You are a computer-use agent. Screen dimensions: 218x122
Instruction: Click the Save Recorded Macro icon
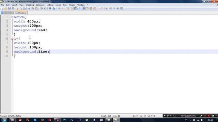122,8
